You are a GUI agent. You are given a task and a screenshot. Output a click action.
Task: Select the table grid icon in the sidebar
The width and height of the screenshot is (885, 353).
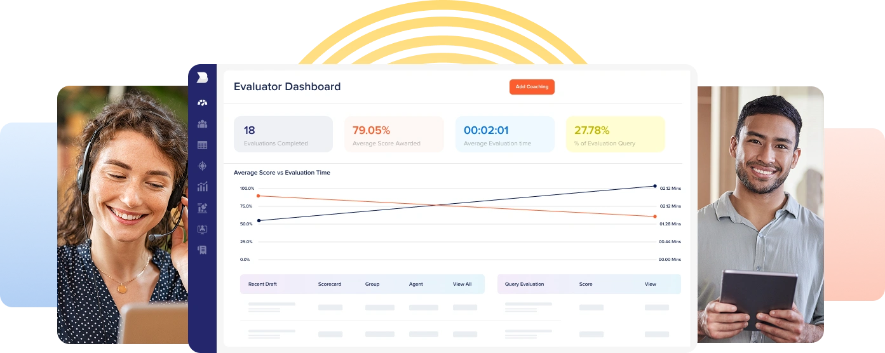point(202,145)
